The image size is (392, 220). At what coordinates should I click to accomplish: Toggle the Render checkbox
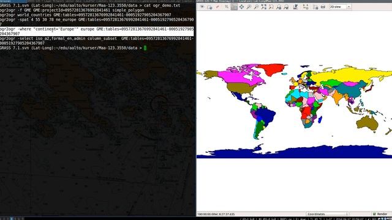[380, 214]
